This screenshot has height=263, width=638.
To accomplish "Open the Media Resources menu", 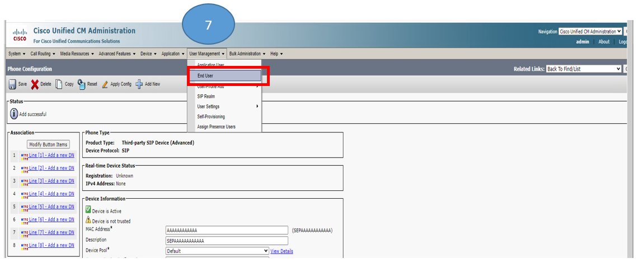I will (77, 54).
